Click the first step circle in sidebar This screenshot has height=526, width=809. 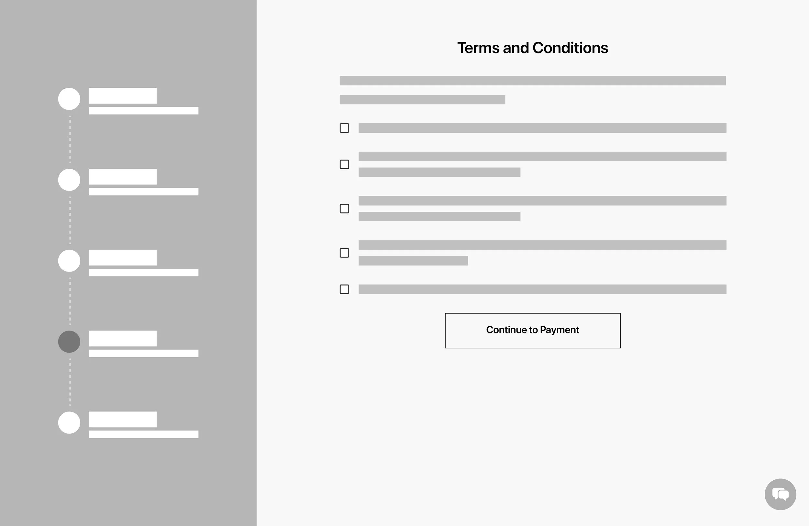tap(69, 99)
